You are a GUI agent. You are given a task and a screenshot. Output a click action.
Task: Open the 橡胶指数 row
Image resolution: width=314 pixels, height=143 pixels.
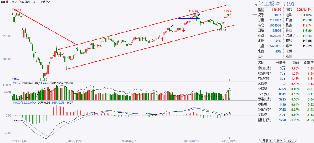(x=286, y=68)
